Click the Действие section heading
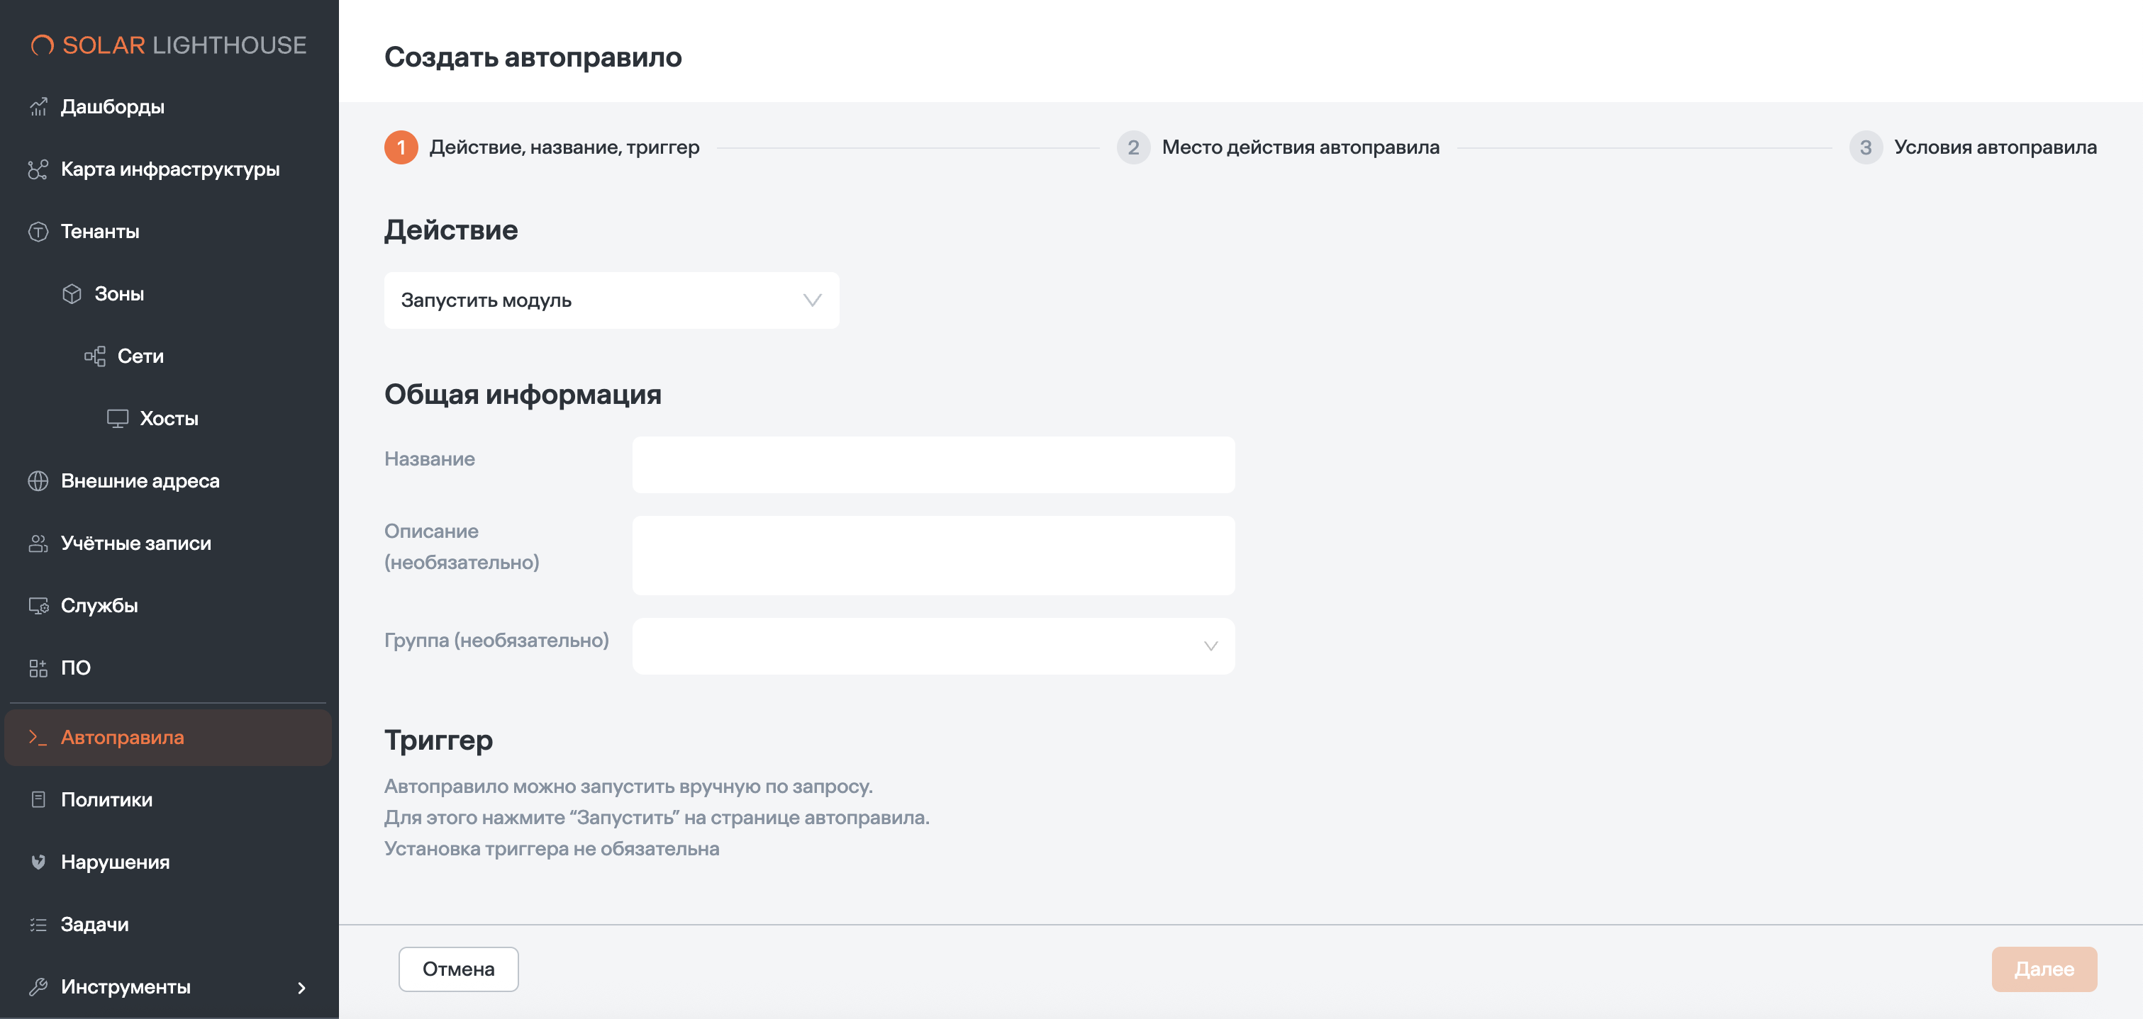The image size is (2143, 1019). 451,230
